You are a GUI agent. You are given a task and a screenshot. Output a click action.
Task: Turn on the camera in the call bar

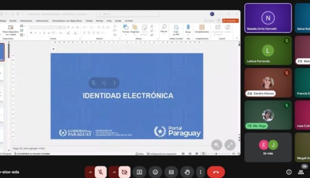(x=124, y=172)
